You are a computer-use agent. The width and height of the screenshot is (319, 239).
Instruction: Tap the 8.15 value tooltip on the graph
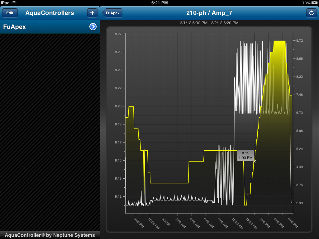click(x=245, y=156)
